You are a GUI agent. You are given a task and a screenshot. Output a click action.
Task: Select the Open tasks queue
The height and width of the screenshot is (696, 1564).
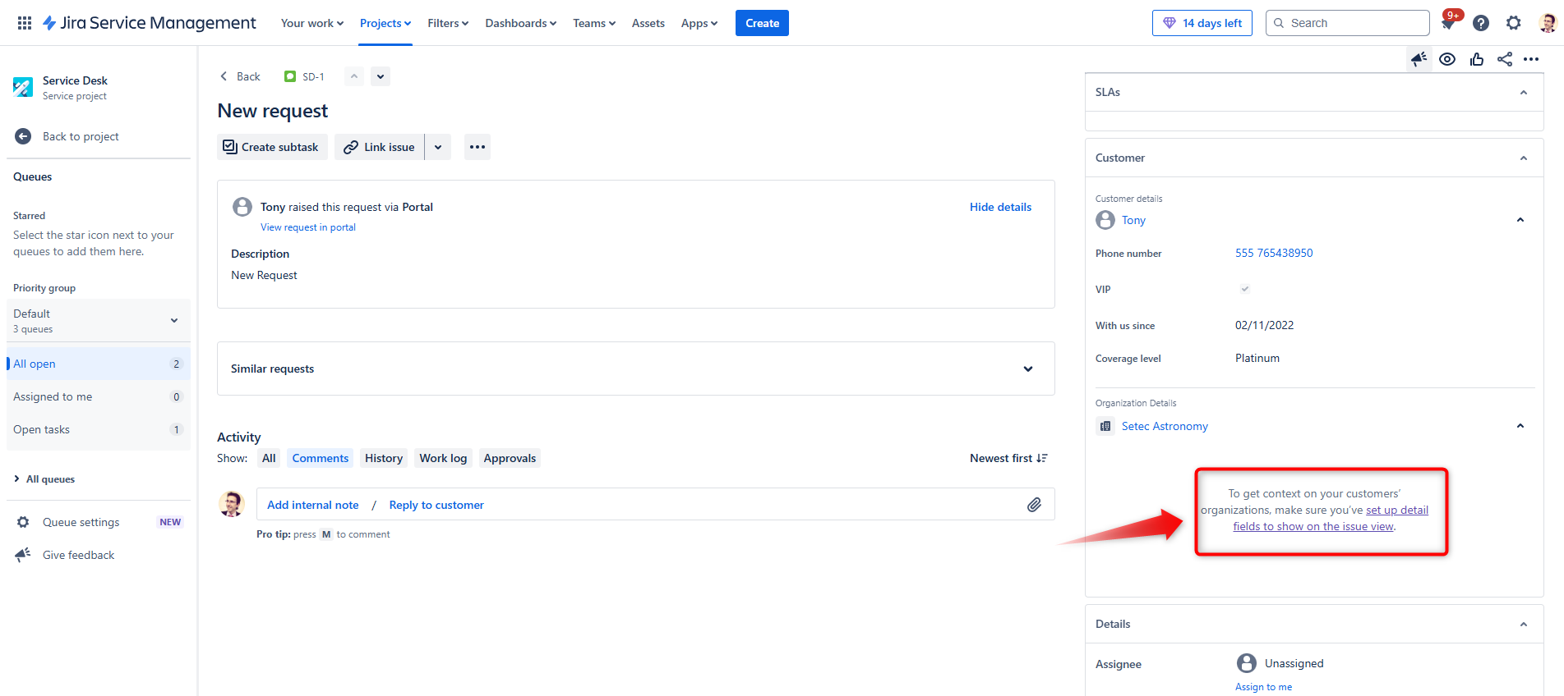(x=99, y=429)
